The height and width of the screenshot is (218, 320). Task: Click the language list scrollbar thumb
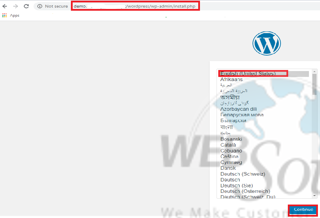tap(314, 84)
